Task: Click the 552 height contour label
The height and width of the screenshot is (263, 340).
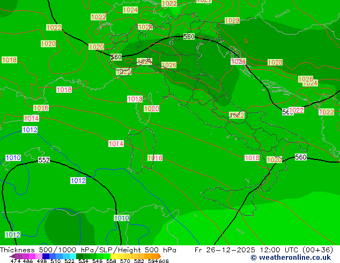Action: coord(44,160)
